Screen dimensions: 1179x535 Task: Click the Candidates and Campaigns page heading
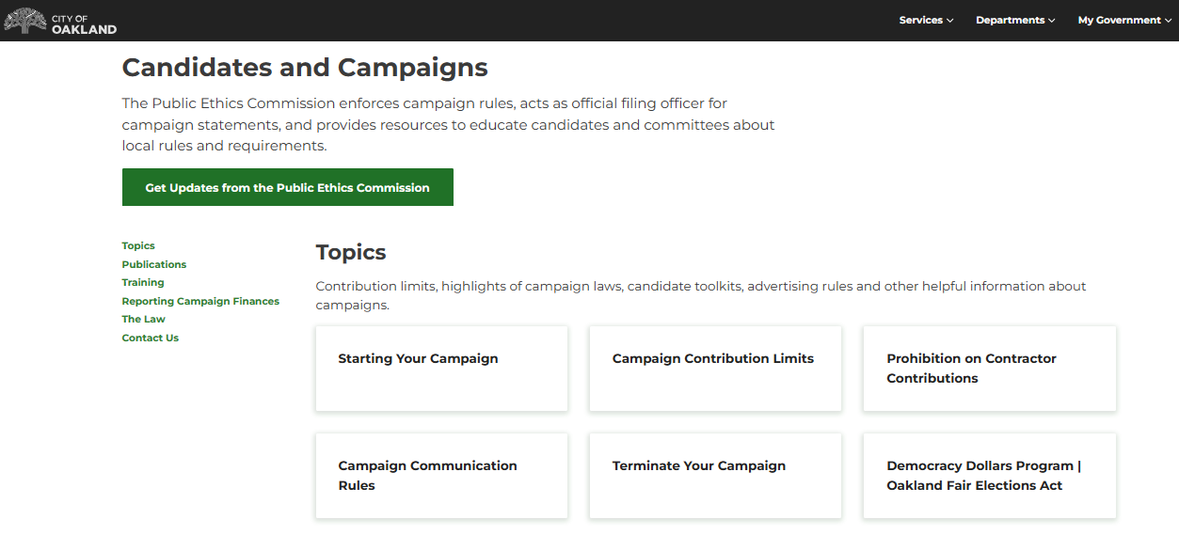point(305,68)
